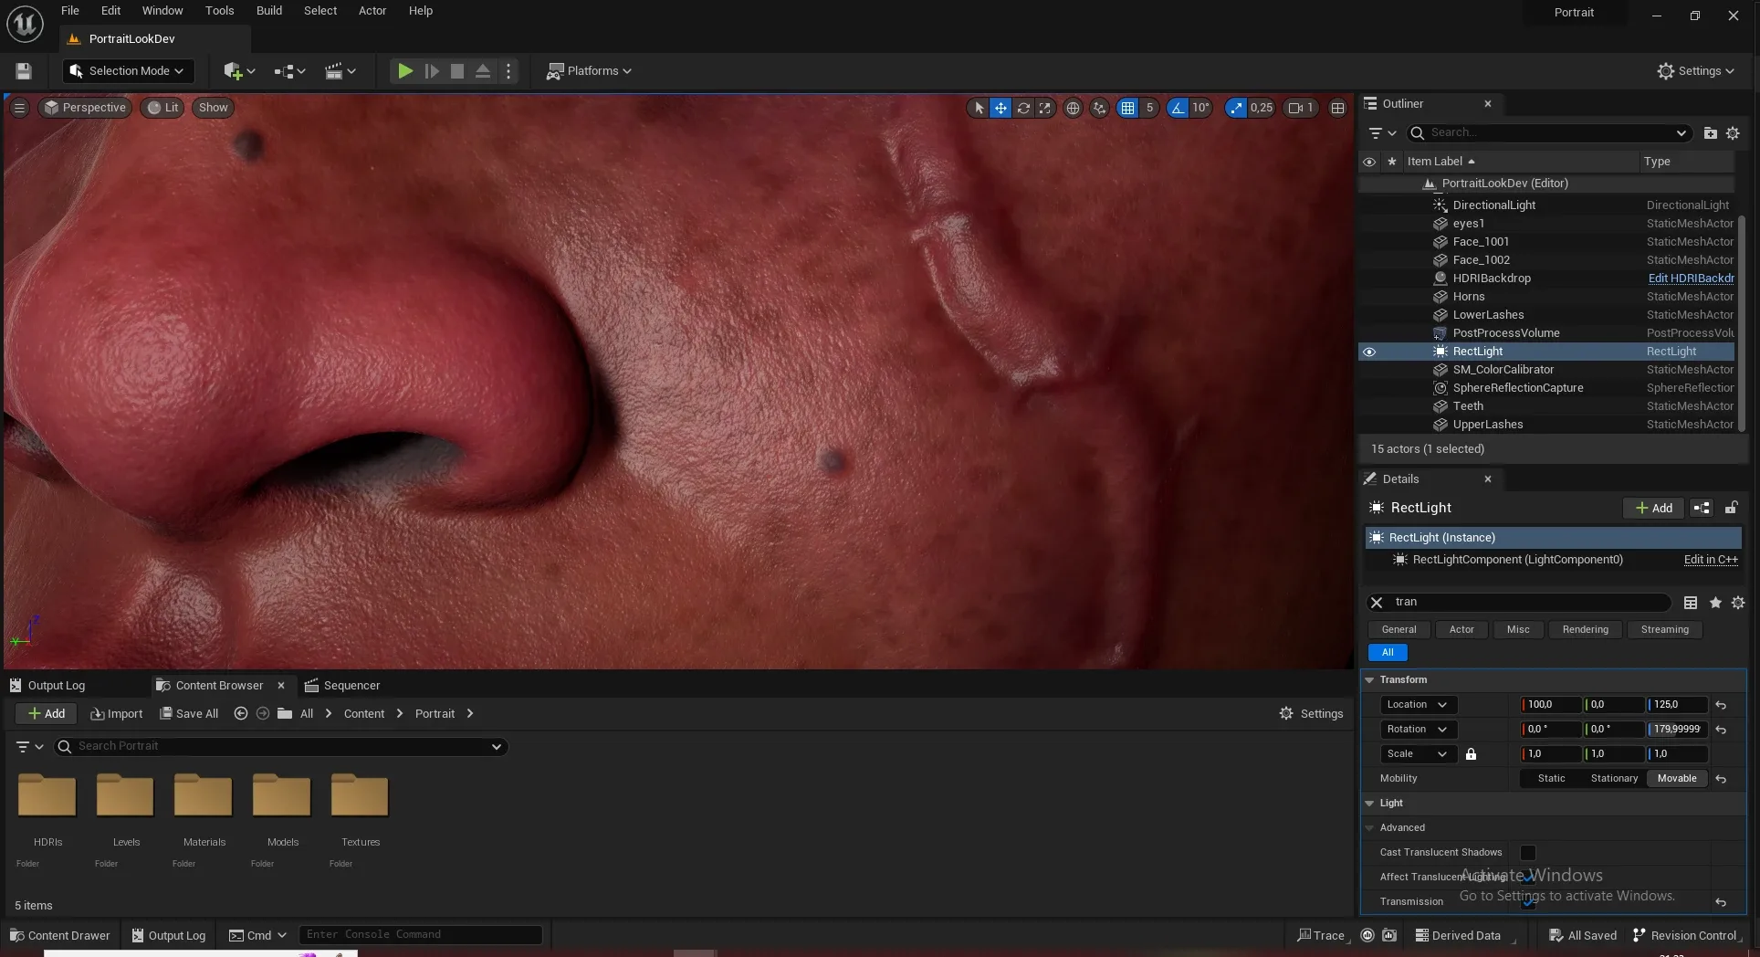Image resolution: width=1760 pixels, height=957 pixels.
Task: Collapse the Transform section
Action: click(1369, 680)
